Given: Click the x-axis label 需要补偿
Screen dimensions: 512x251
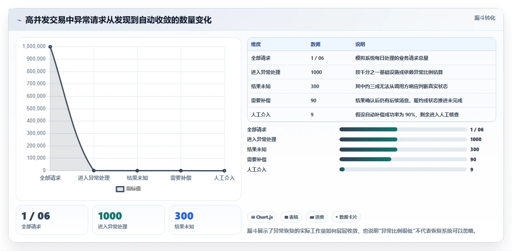Looking at the screenshot, I should point(181,178).
